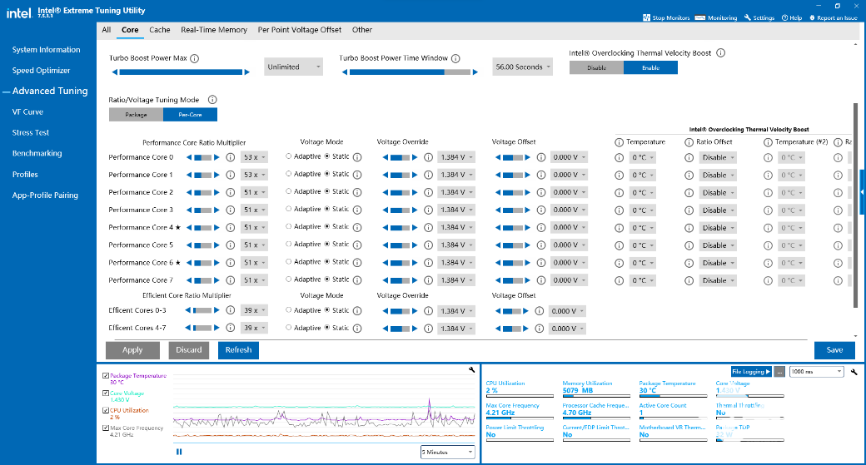The height and width of the screenshot is (465, 866).
Task: Open monitor settings wrench beside 1000 ms dropdown
Action: coord(854,372)
